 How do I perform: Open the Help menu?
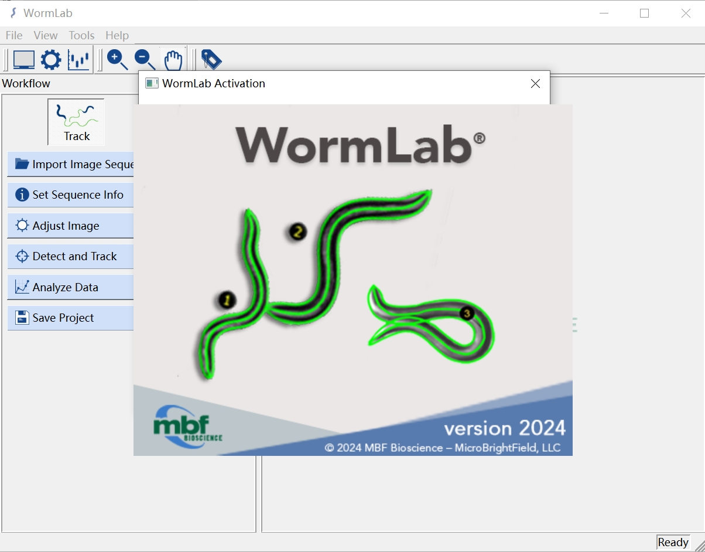[x=117, y=35]
